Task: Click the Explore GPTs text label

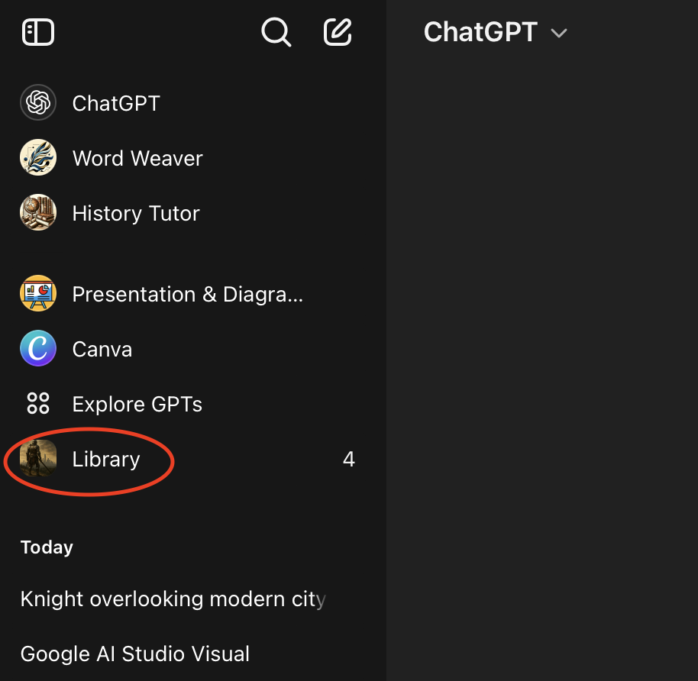Action: point(137,404)
